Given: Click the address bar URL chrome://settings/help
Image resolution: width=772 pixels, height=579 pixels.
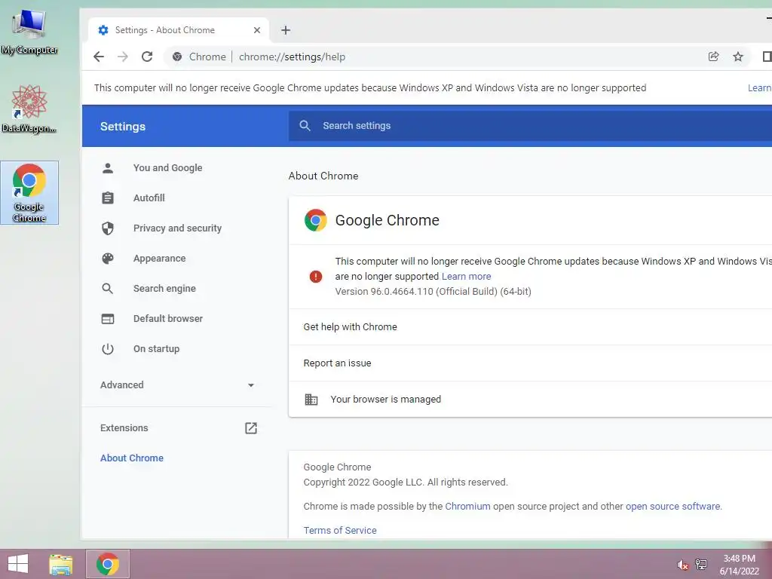Looking at the screenshot, I should (292, 57).
